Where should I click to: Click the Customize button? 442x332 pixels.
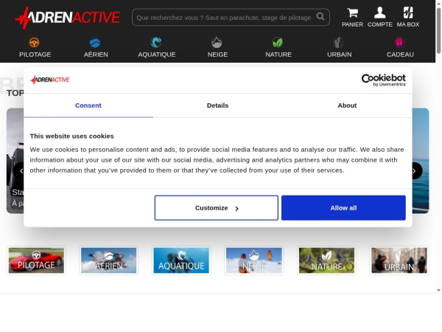tap(217, 208)
